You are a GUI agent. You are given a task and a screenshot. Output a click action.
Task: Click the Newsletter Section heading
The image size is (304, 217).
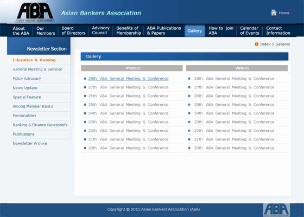47,49
